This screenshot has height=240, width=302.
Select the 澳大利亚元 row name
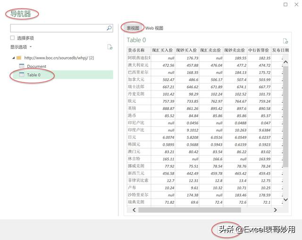pyautogui.click(x=138, y=65)
